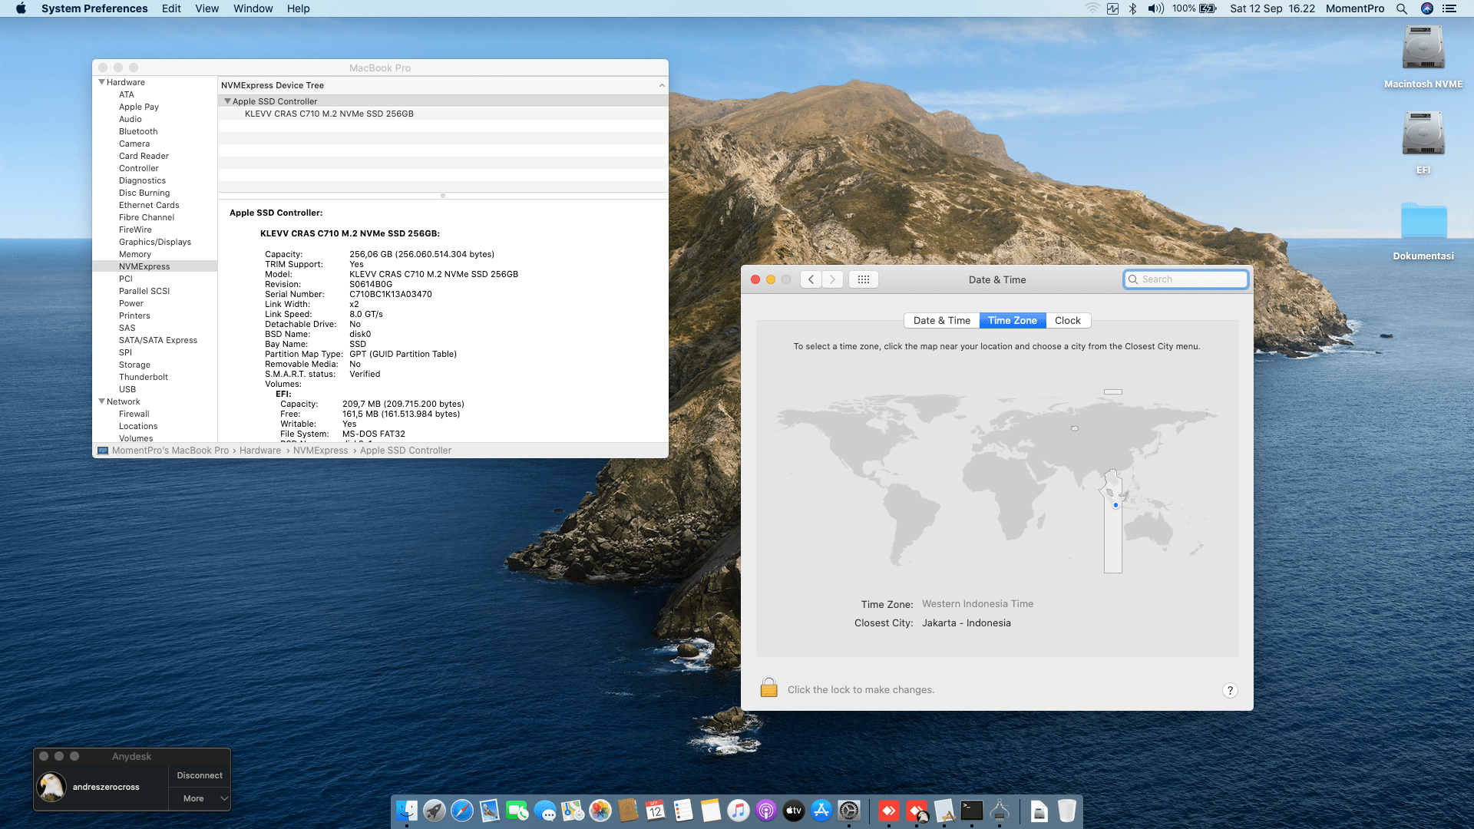Open the Apple menu
1474x829 pixels.
(21, 8)
